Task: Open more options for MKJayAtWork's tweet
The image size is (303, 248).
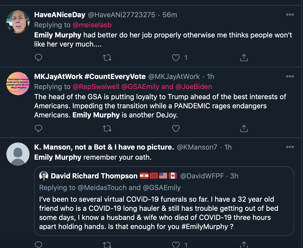Action: 290,76
